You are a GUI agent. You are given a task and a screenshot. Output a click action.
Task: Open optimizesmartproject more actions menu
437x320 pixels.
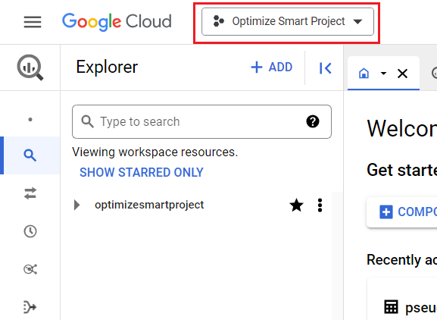[320, 205]
